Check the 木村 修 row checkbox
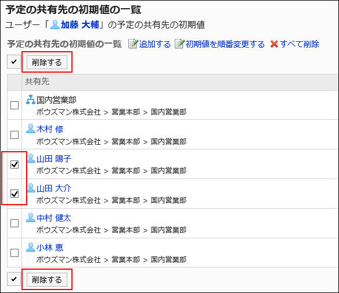This screenshot has width=339, height=293. point(15,135)
